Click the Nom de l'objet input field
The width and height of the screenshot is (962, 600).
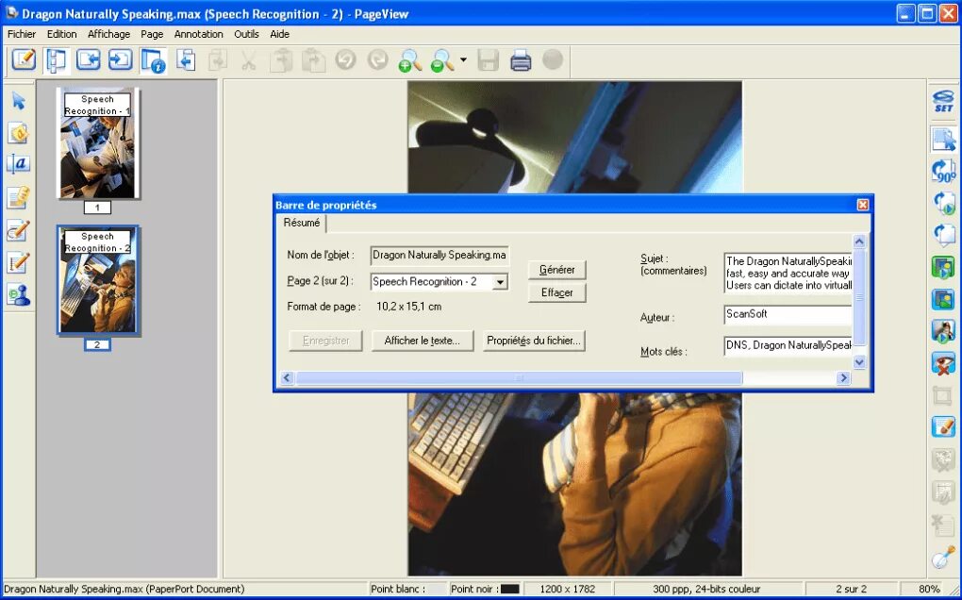pyautogui.click(x=440, y=256)
